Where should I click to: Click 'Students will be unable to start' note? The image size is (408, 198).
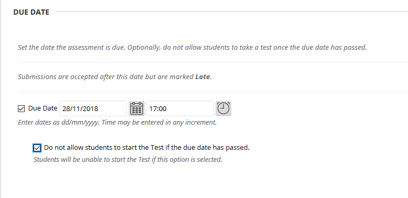pyautogui.click(x=128, y=159)
